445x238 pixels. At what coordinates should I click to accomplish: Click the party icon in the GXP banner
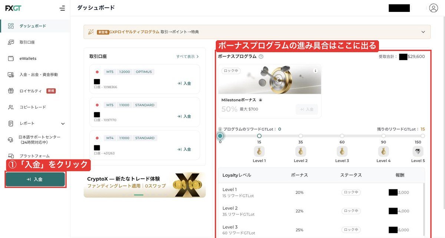tap(91, 32)
